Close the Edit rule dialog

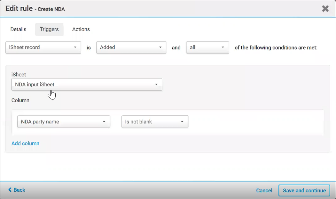(325, 9)
